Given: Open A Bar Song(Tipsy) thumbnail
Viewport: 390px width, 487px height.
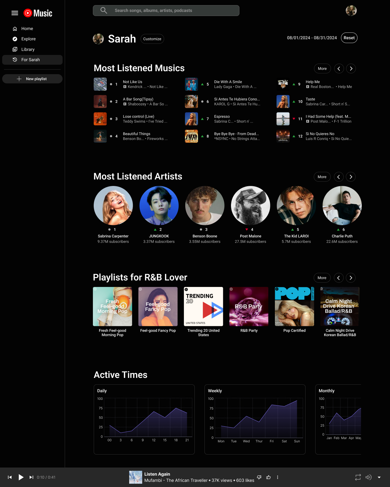Looking at the screenshot, I should point(100,102).
